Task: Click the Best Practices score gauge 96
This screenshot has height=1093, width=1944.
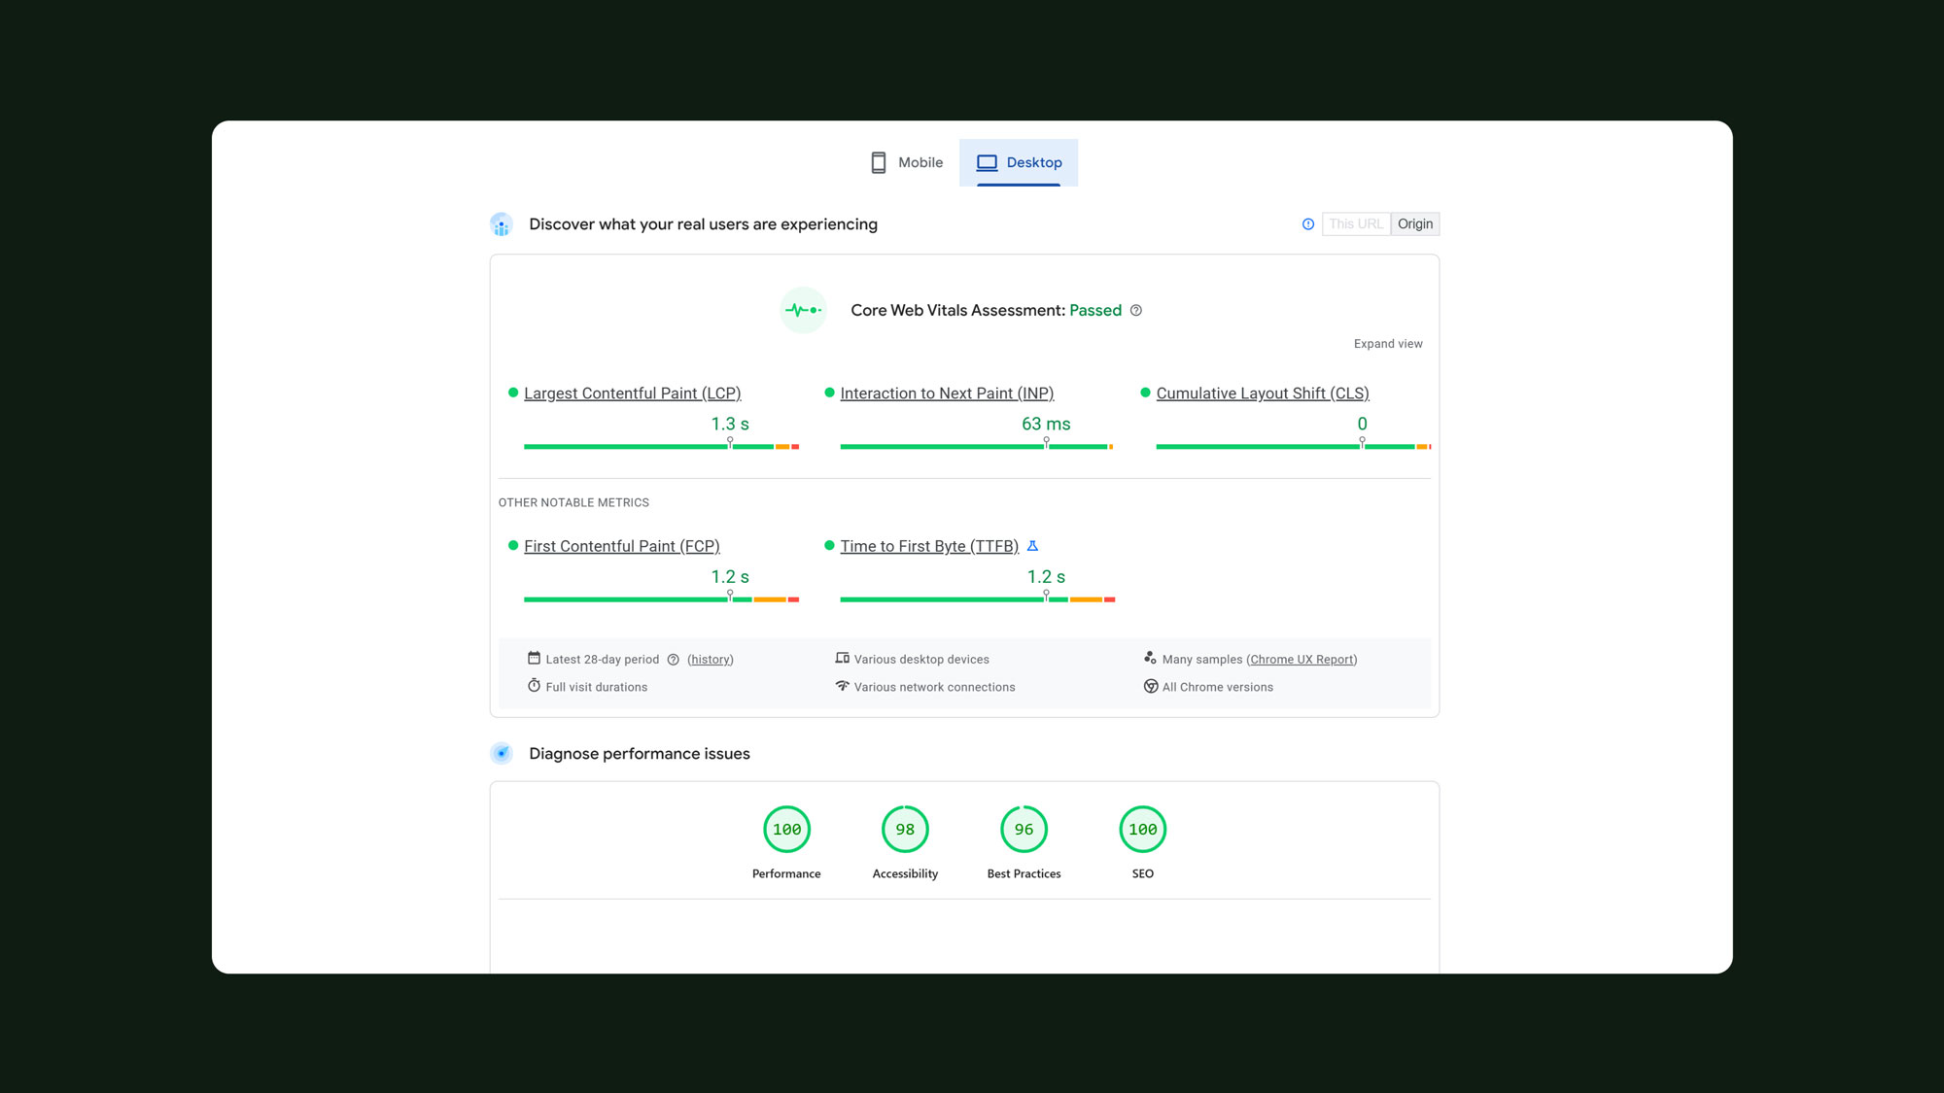Action: pyautogui.click(x=1024, y=830)
